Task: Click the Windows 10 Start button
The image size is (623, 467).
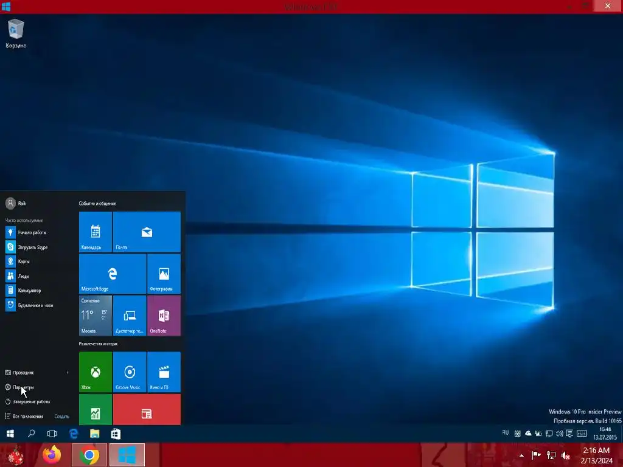Action: [10, 434]
